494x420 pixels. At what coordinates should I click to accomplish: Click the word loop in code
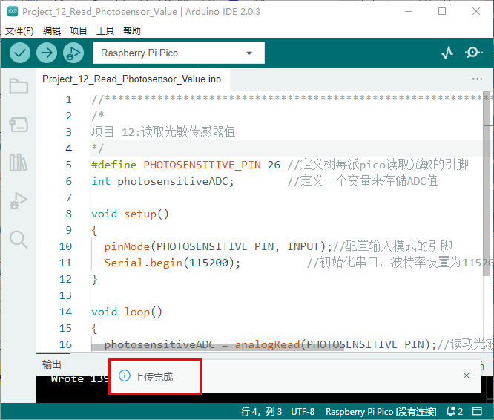[136, 312]
